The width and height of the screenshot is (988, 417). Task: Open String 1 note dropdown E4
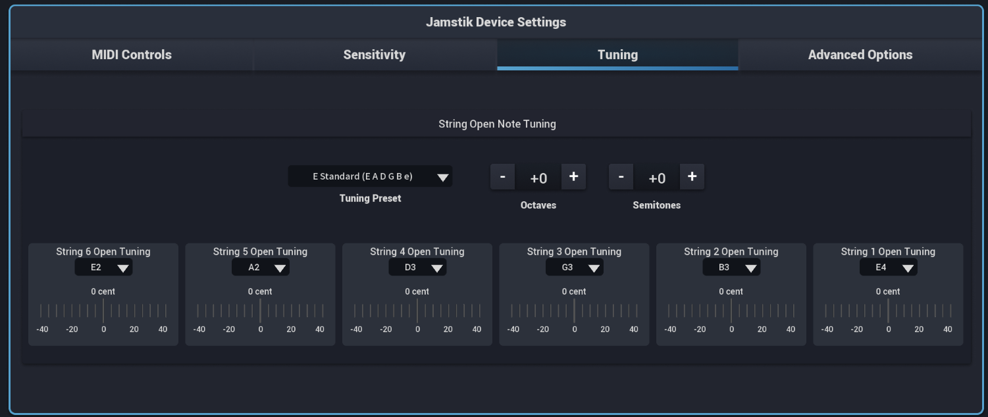[x=889, y=267]
